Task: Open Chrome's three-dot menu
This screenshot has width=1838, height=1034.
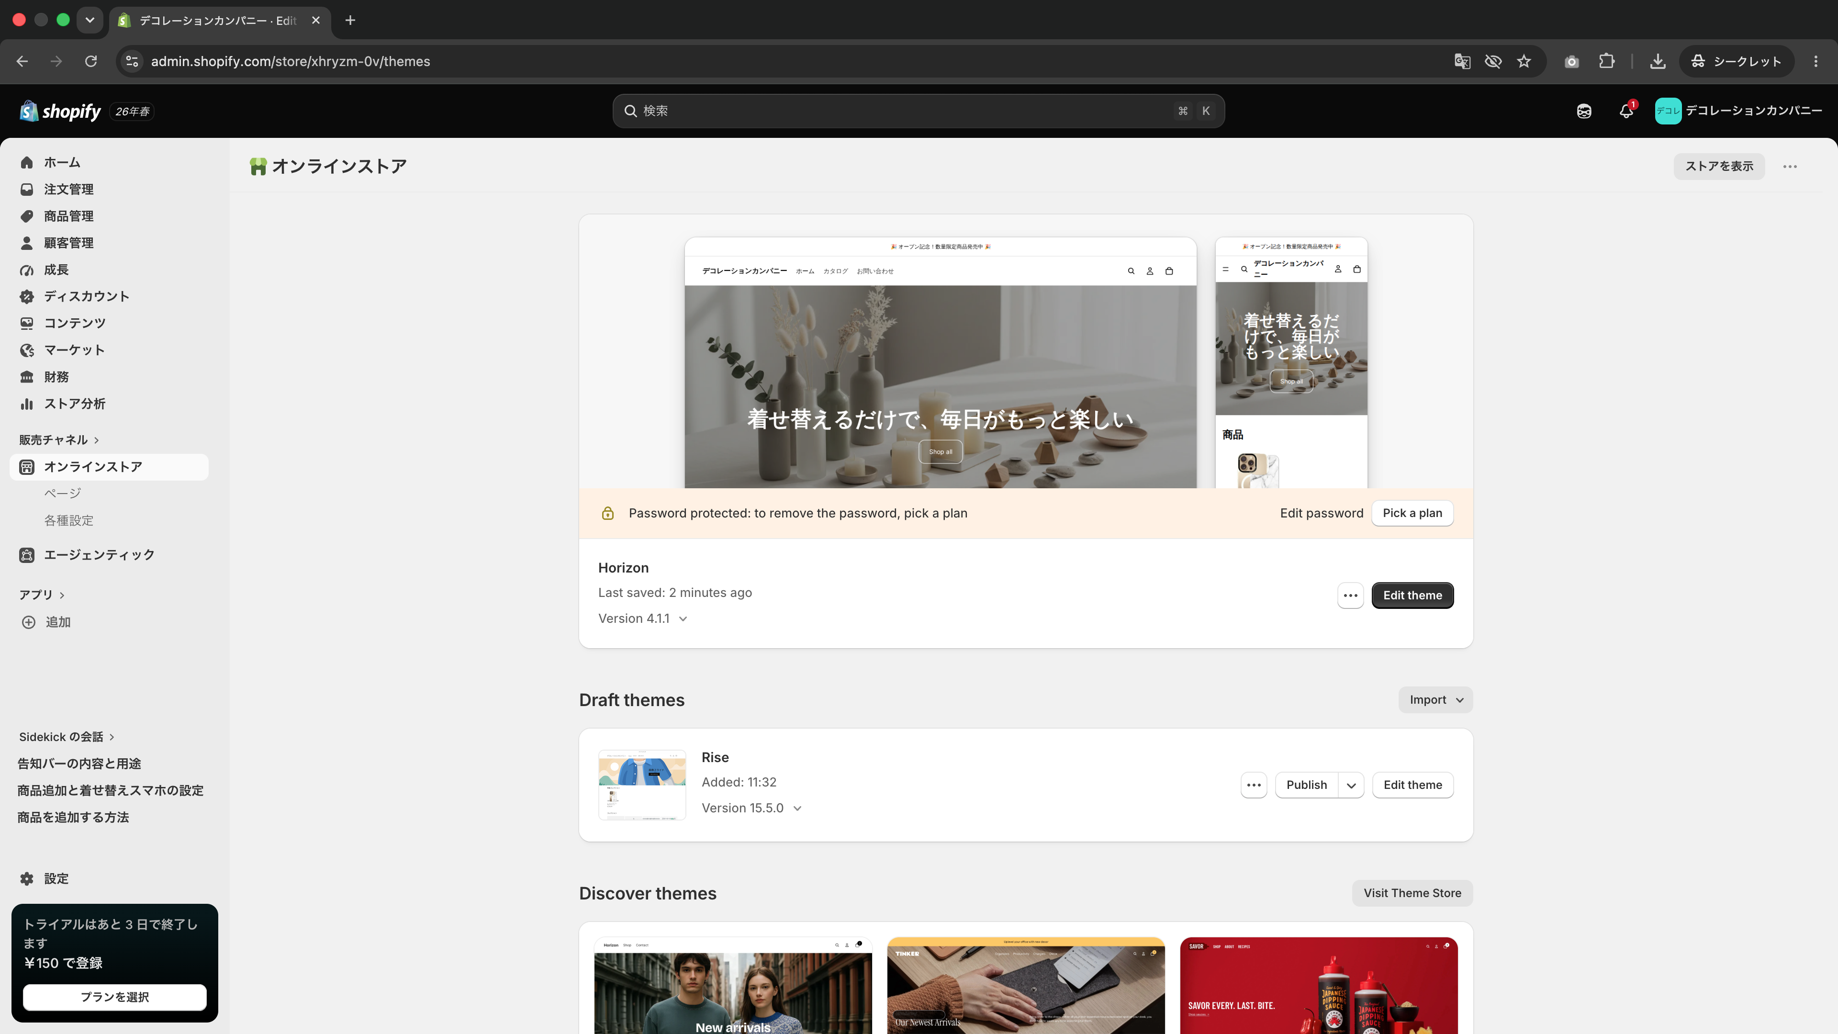Action: [x=1816, y=61]
